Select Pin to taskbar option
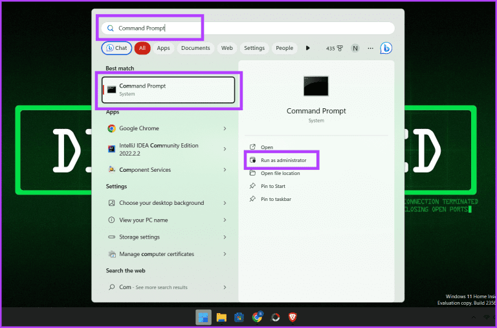Viewport: 497px width, 328px height. (x=276, y=199)
